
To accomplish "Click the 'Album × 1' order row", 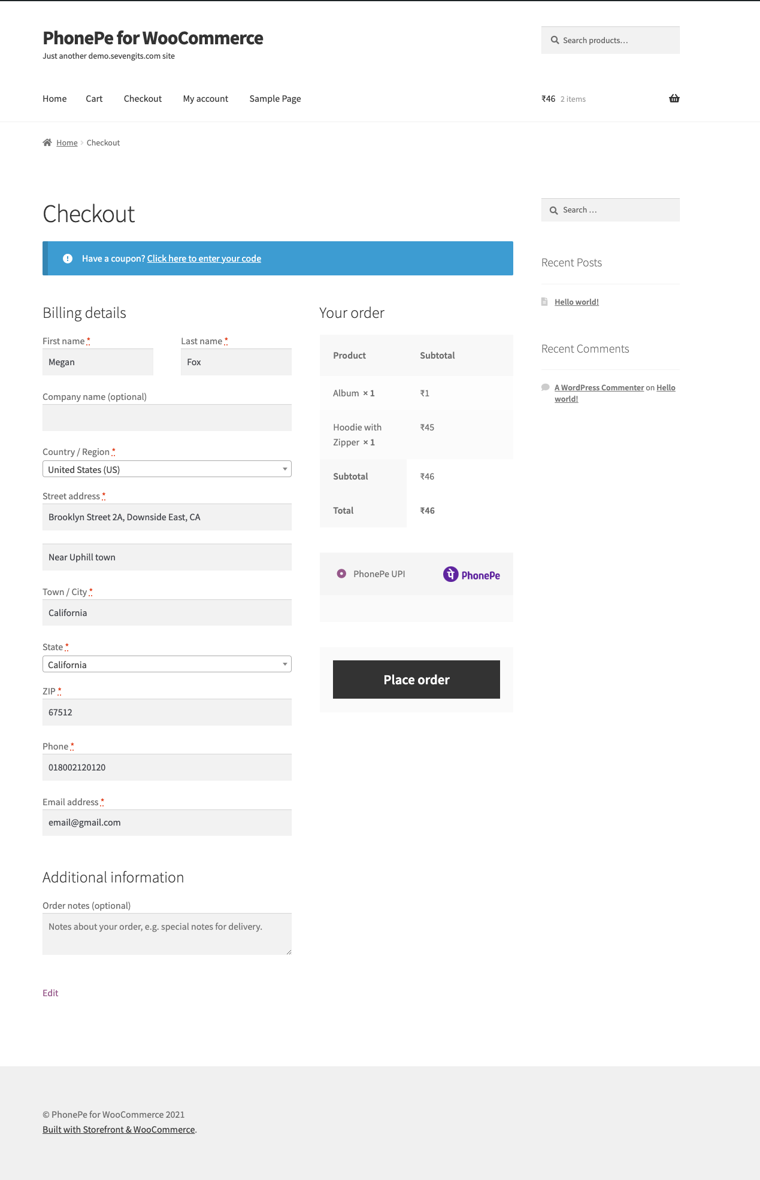I will (416, 393).
